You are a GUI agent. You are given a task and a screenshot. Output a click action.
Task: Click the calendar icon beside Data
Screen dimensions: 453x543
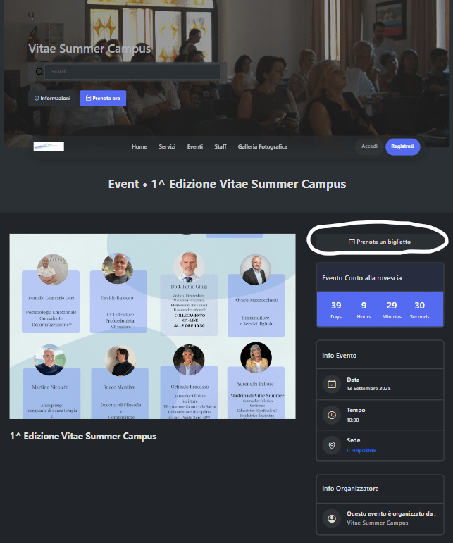[x=332, y=385]
